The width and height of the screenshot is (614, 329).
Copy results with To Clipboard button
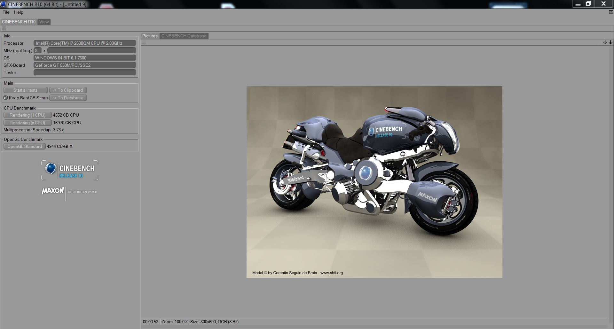click(68, 90)
